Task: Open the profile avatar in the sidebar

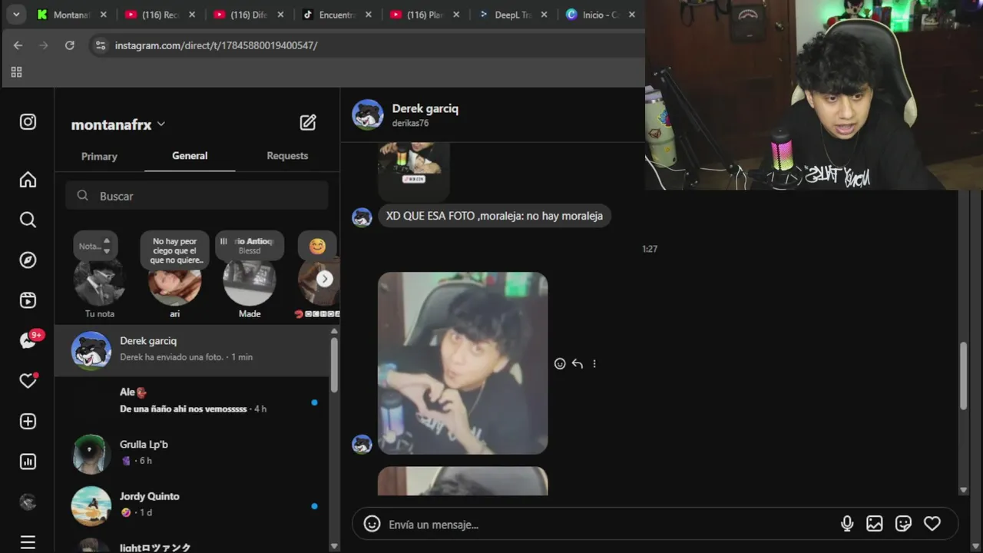Action: coord(28,502)
